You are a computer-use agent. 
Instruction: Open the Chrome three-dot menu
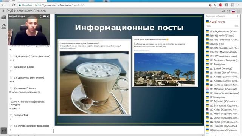tap(239, 5)
